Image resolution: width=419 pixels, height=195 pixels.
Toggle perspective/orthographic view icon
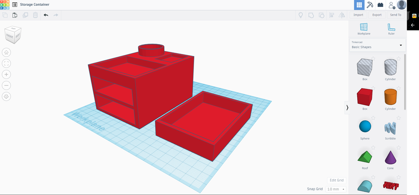[7, 96]
